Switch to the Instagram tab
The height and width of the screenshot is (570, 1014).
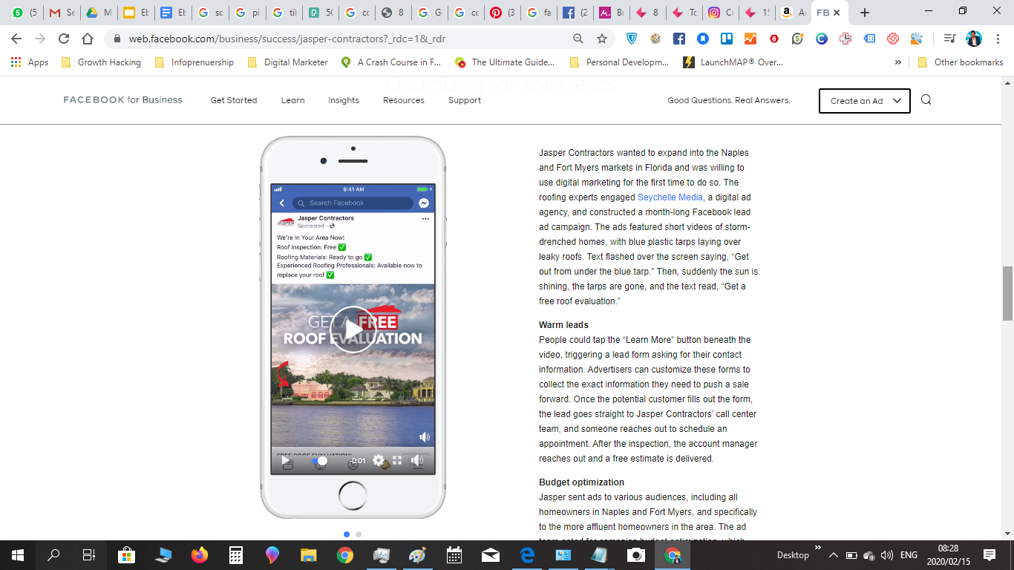point(720,13)
